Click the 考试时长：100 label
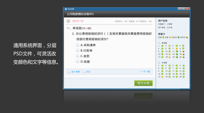The height and width of the screenshot is (113, 204). pyautogui.click(x=145, y=21)
